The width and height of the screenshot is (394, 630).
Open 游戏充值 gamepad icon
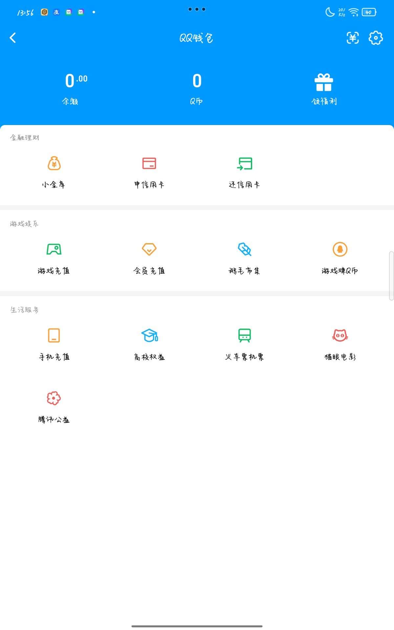[54, 249]
